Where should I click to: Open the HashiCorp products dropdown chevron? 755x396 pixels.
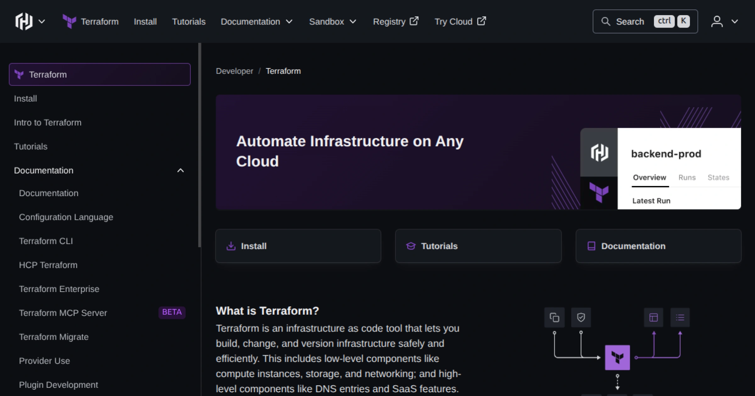tap(42, 21)
